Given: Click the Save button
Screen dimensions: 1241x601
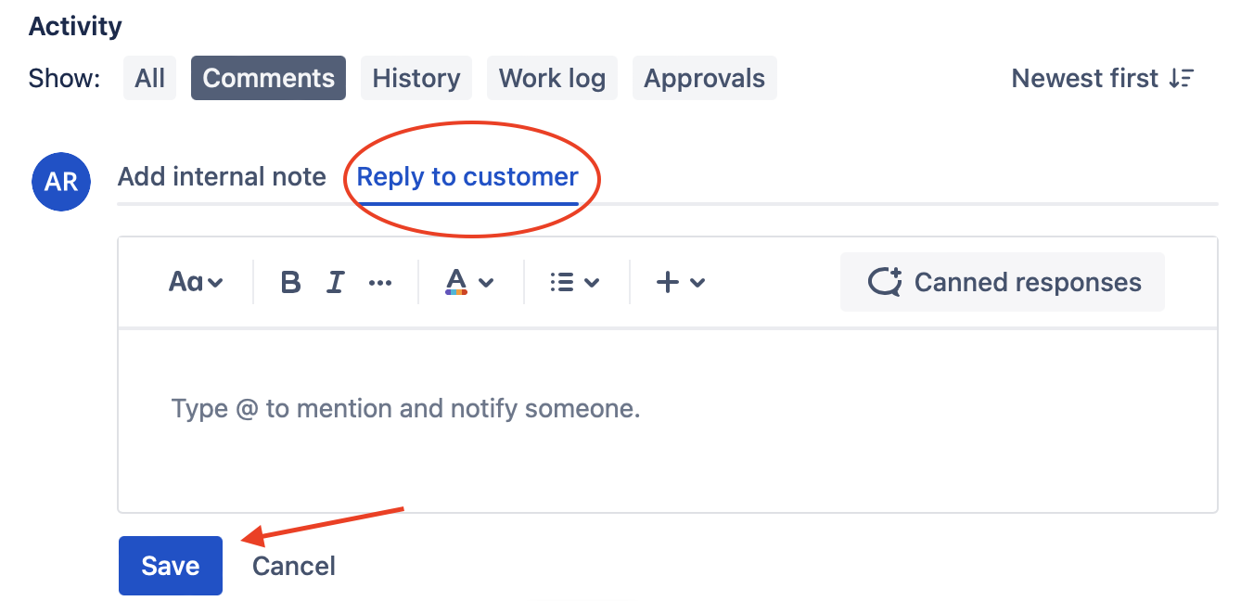Looking at the screenshot, I should click(171, 566).
